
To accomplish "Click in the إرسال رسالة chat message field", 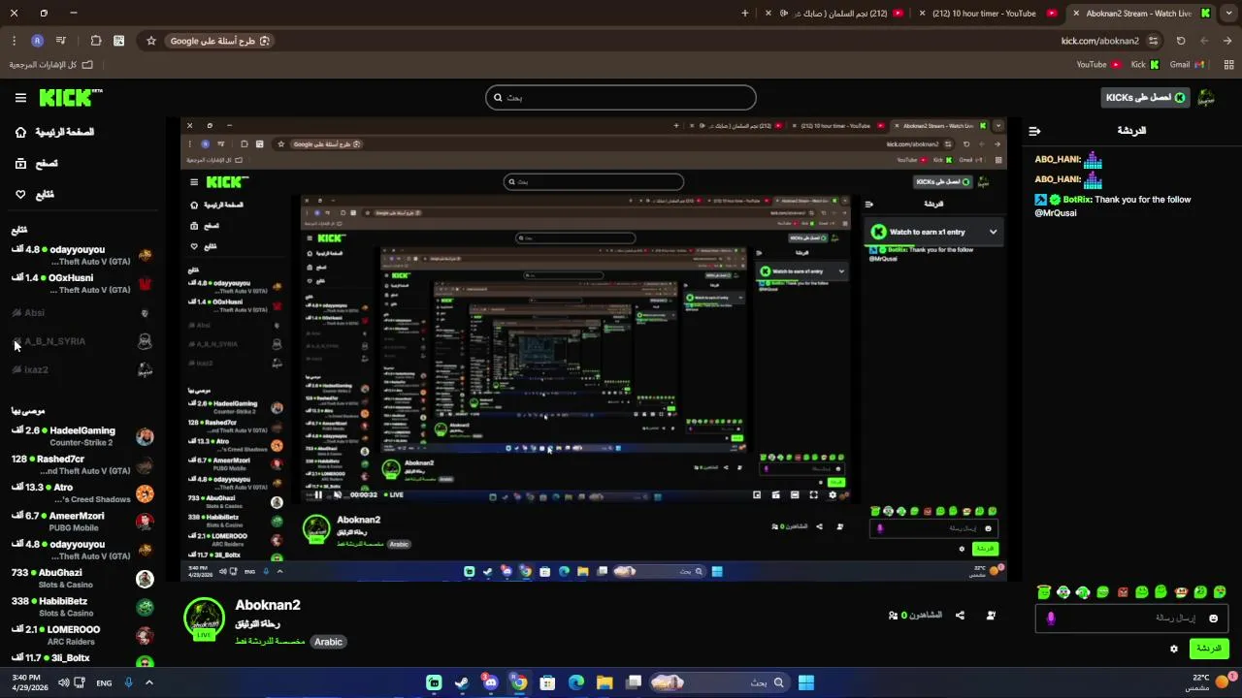I will tap(1132, 619).
